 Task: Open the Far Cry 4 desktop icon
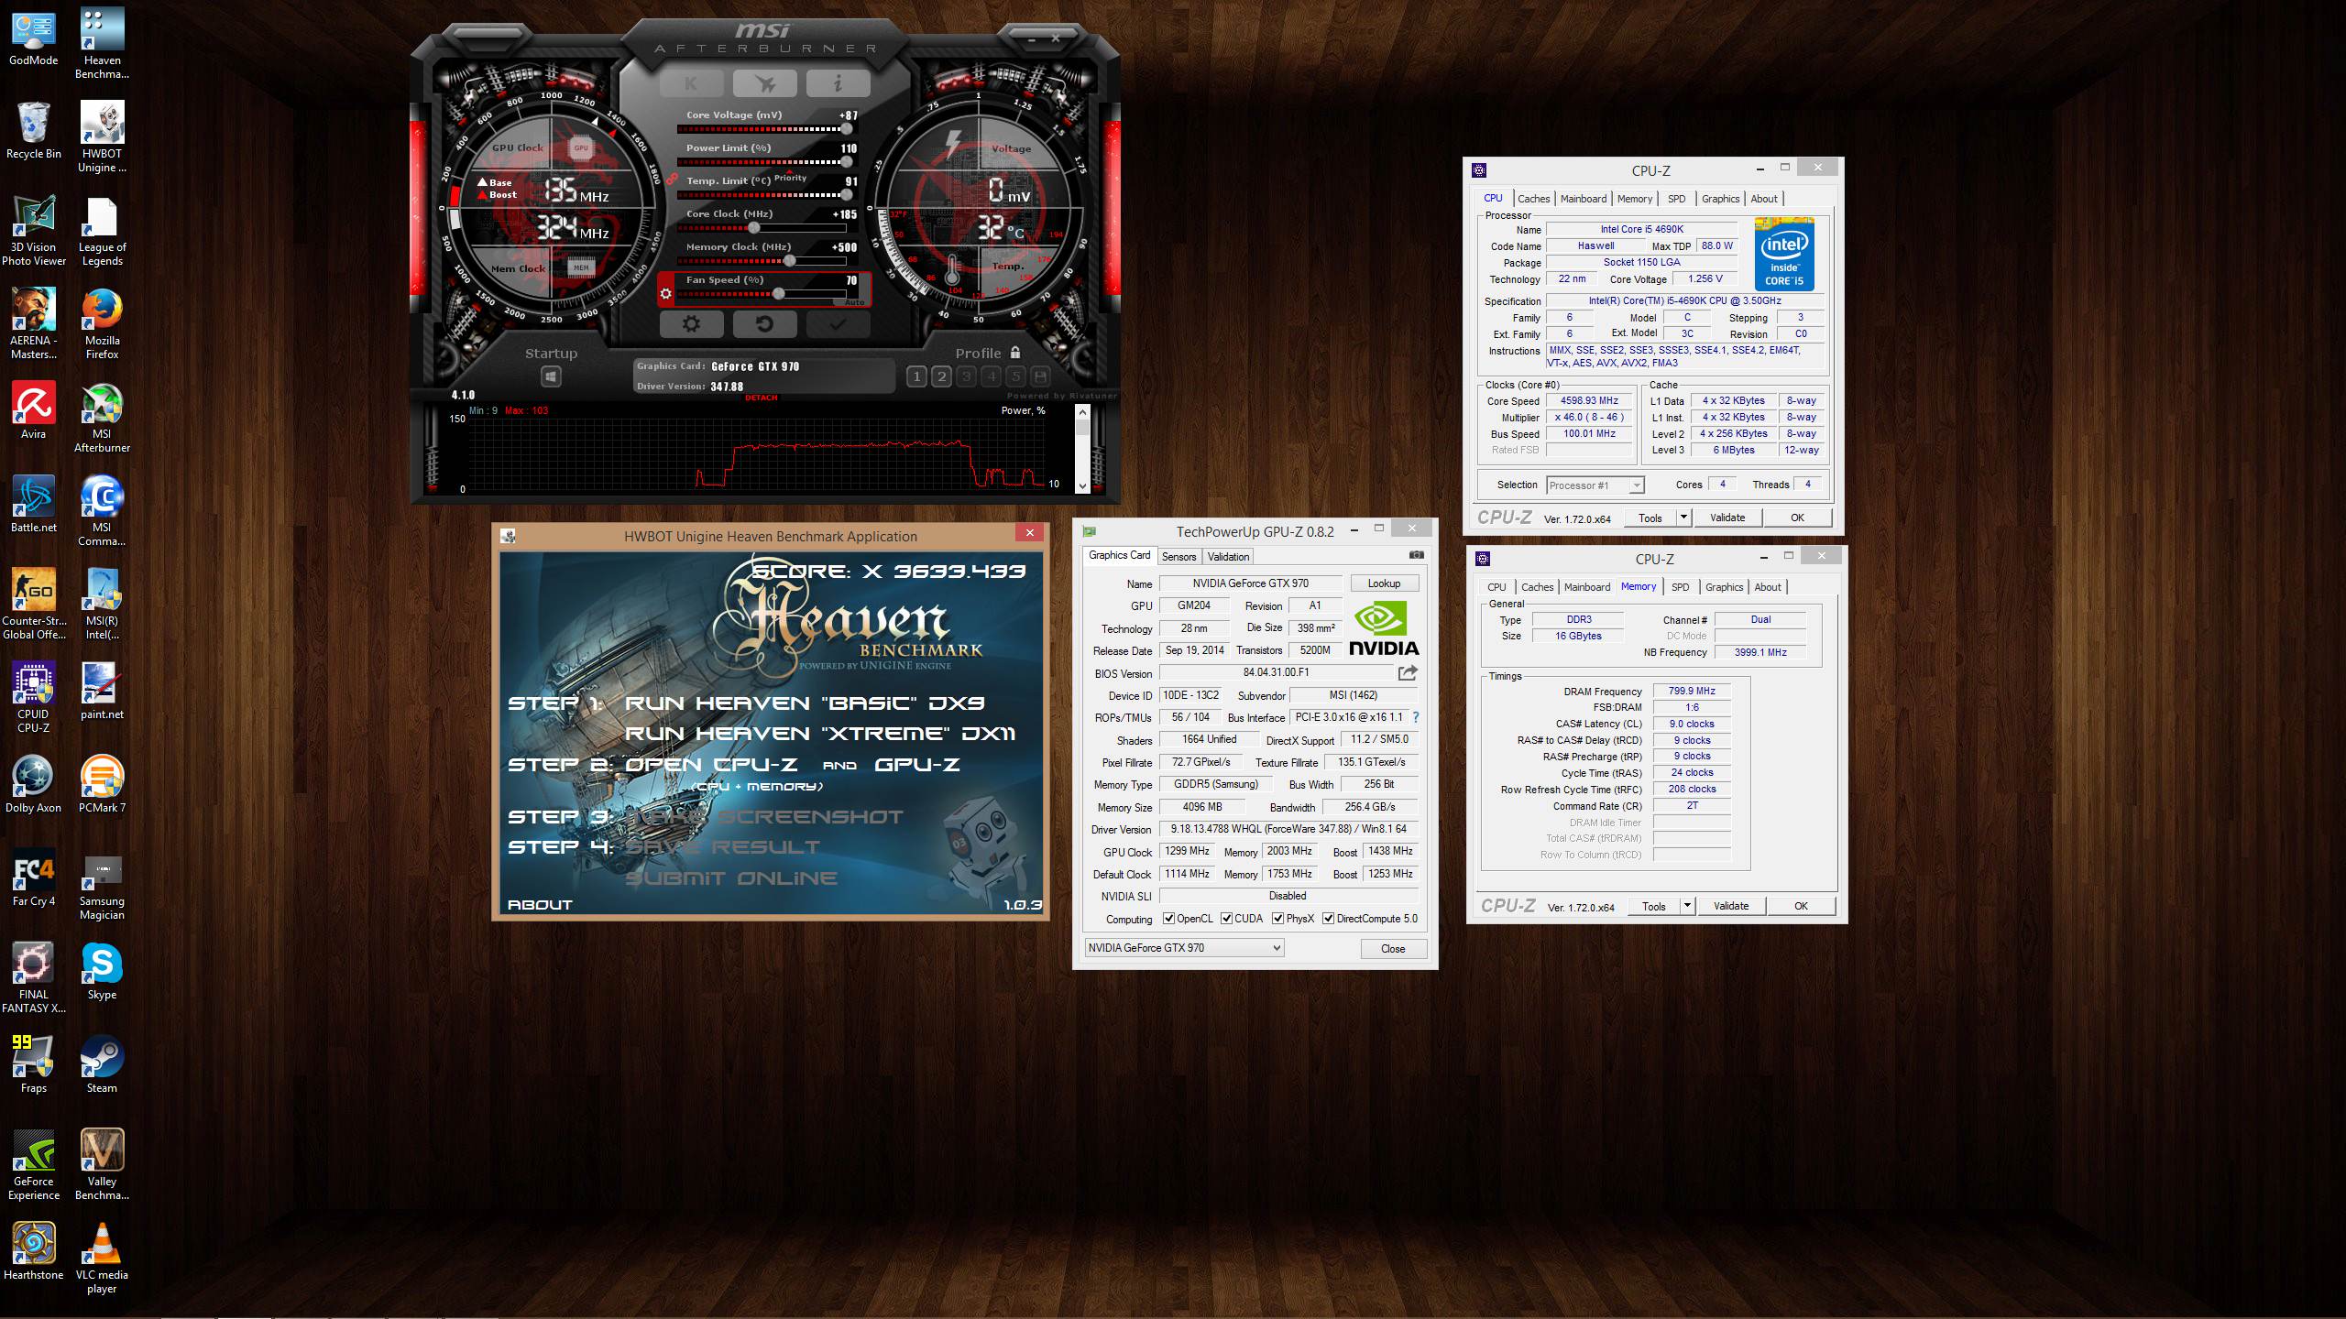34,878
